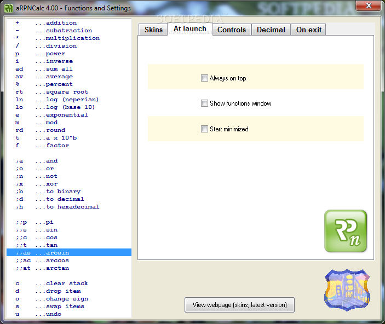Click the highlighted ';;as ...arcsin' row
The height and width of the screenshot is (324, 385).
tap(69, 252)
